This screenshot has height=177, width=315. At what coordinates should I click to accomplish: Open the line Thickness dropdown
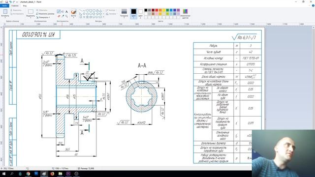click(x=124, y=13)
